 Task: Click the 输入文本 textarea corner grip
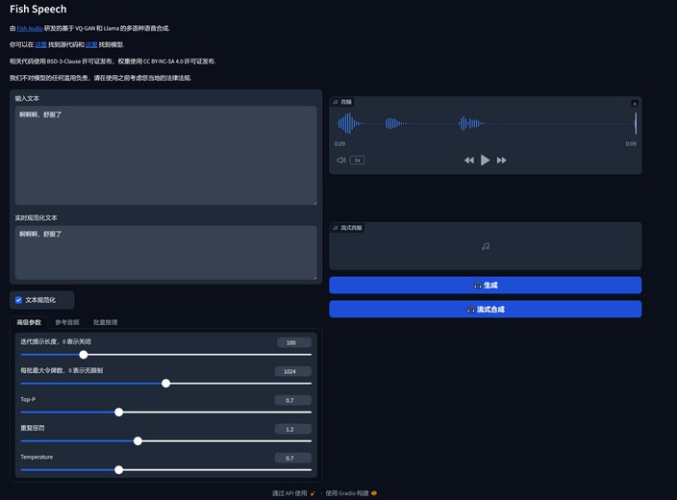point(314,203)
